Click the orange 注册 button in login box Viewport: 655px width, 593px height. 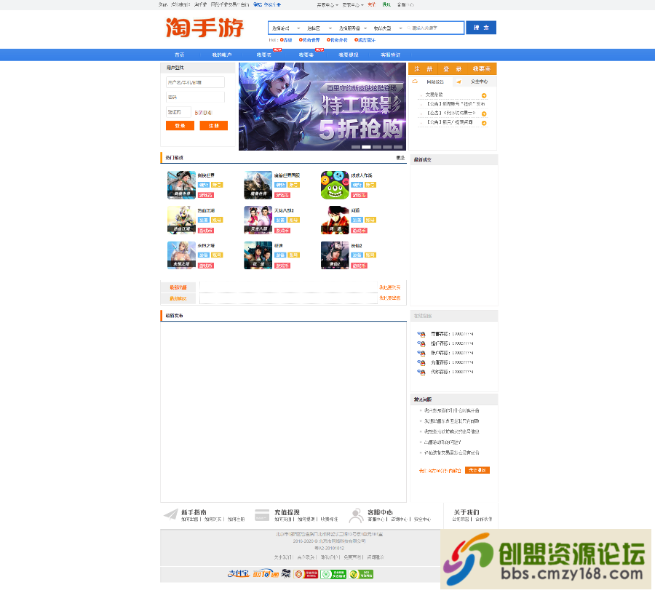pos(213,126)
